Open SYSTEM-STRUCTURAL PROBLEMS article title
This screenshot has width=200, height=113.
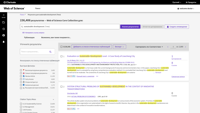[x=110, y=88]
